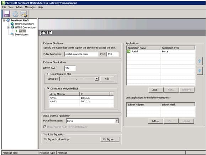Viewport: 206px width, 155px height.
Task: Click Remove under the Applications list
Action: point(186,90)
